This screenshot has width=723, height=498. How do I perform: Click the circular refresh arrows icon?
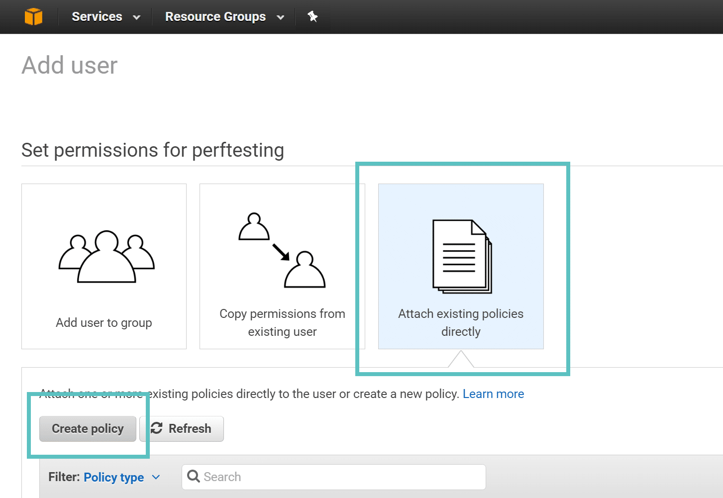156,428
